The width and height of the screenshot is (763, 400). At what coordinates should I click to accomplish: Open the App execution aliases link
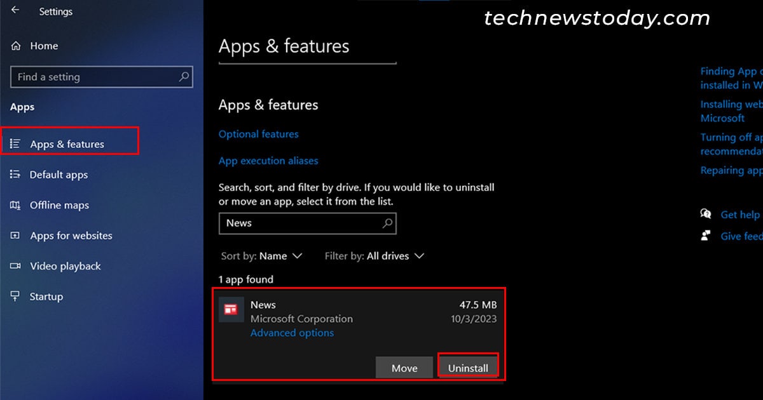click(268, 161)
